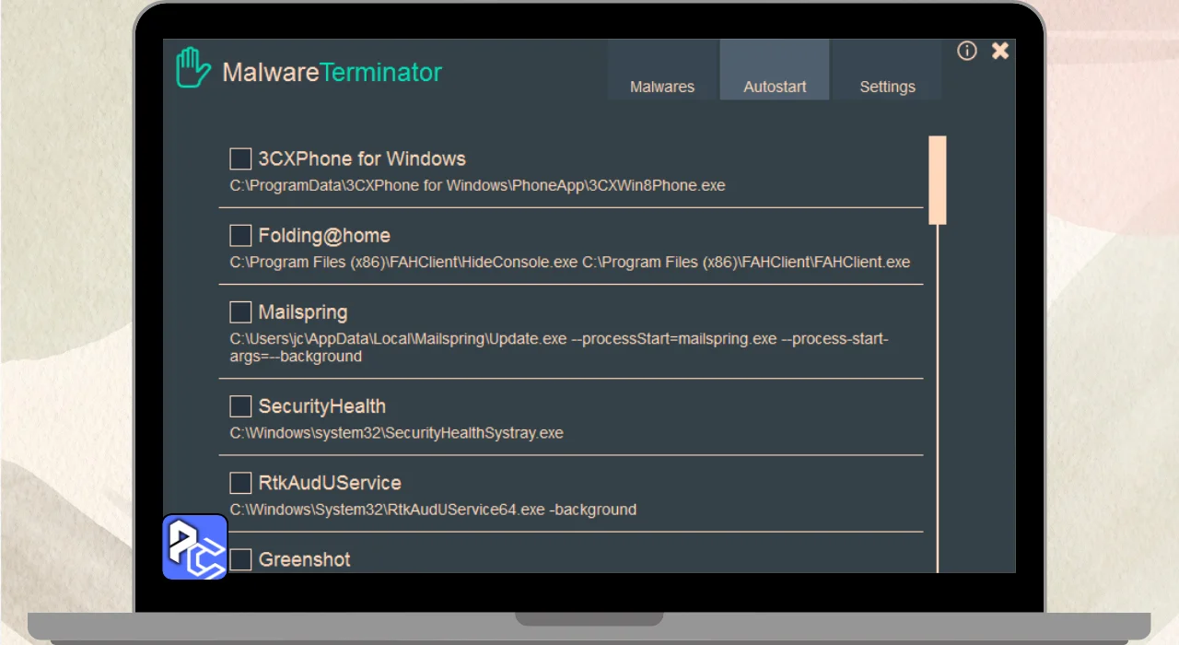Click the SecurityHealthSystray.exe path text
The height and width of the screenshot is (645, 1179).
pyautogui.click(x=396, y=433)
